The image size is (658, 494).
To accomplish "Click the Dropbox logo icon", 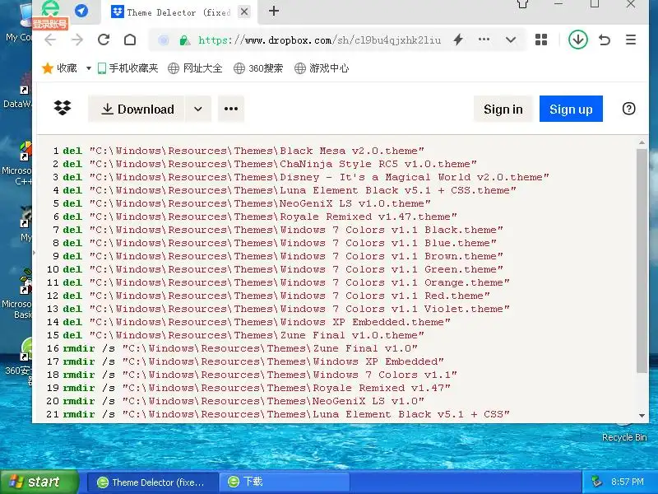I will [x=63, y=109].
